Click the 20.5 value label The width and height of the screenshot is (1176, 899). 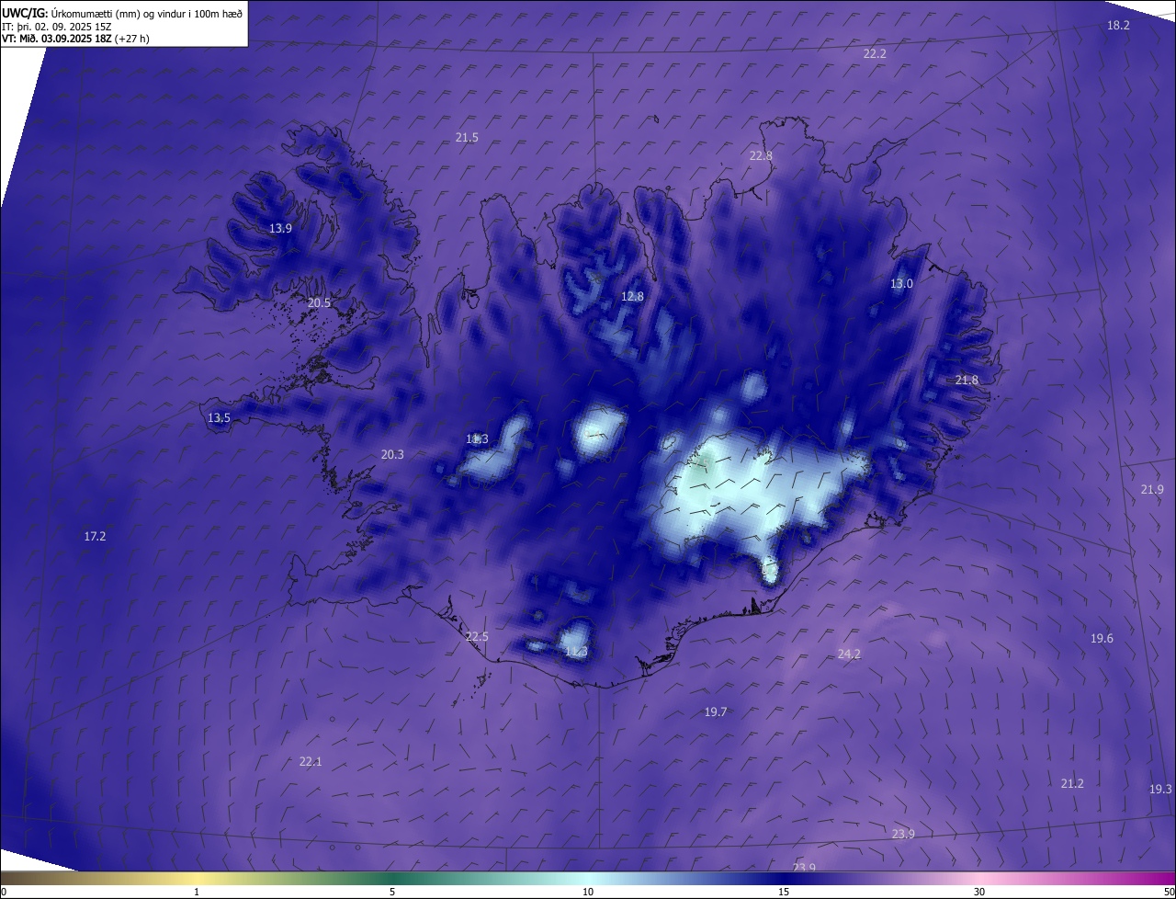pos(319,303)
